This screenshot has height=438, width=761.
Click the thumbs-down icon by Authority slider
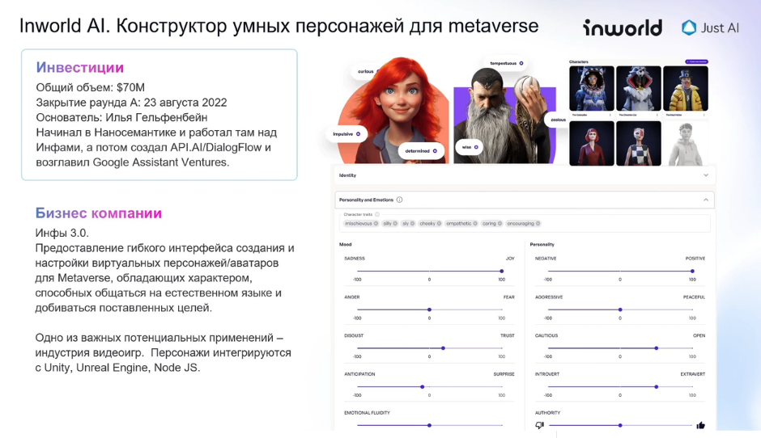click(539, 425)
